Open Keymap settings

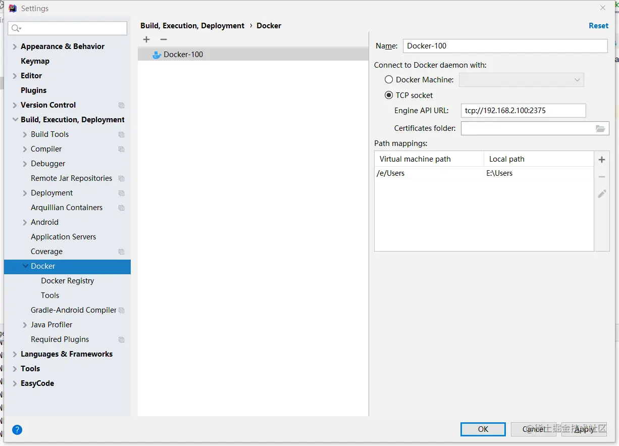pyautogui.click(x=35, y=61)
